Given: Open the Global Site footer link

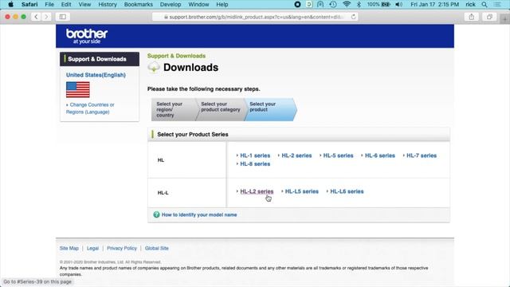Looking at the screenshot, I should 157,248.
